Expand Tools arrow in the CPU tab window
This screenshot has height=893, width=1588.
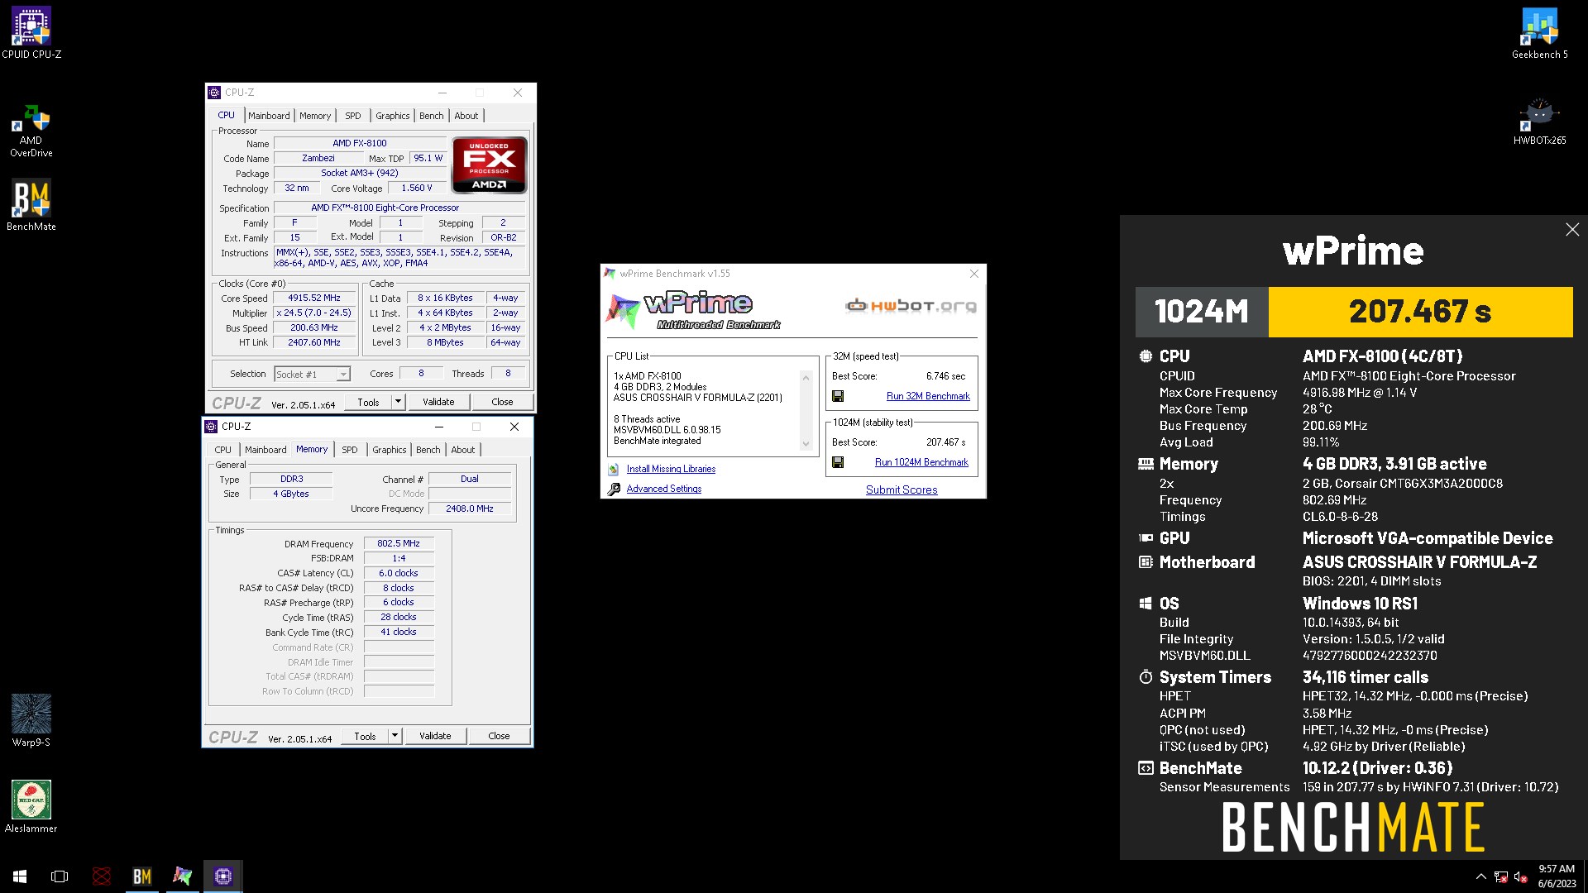pos(398,402)
